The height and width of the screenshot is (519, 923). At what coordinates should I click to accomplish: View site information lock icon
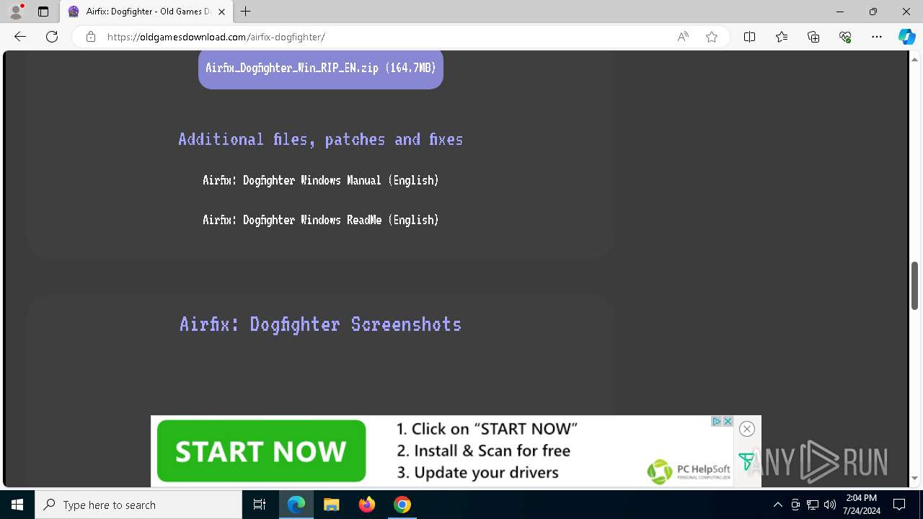point(90,37)
